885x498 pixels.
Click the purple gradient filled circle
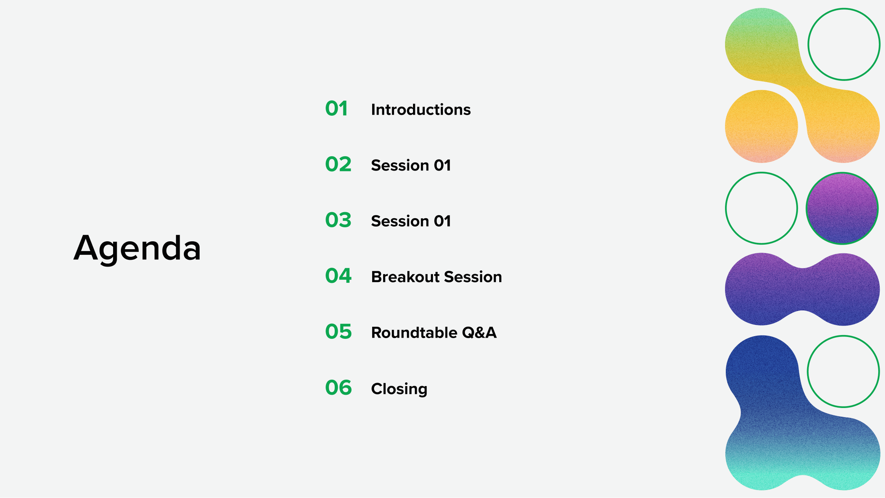[842, 208]
